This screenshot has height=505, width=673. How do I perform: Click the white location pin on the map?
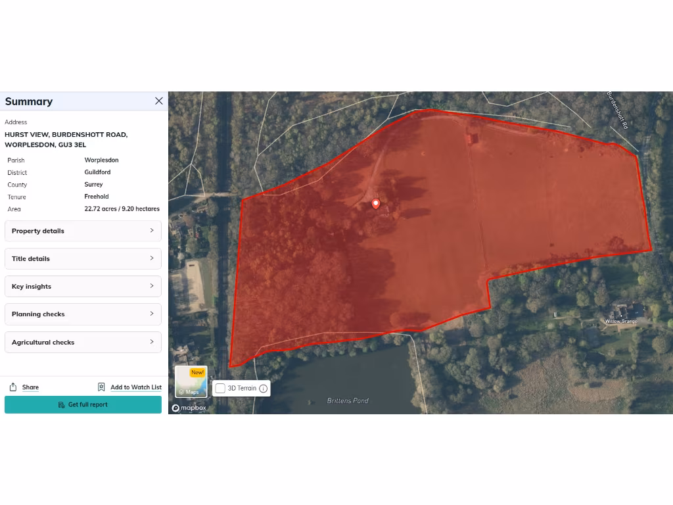[376, 204]
